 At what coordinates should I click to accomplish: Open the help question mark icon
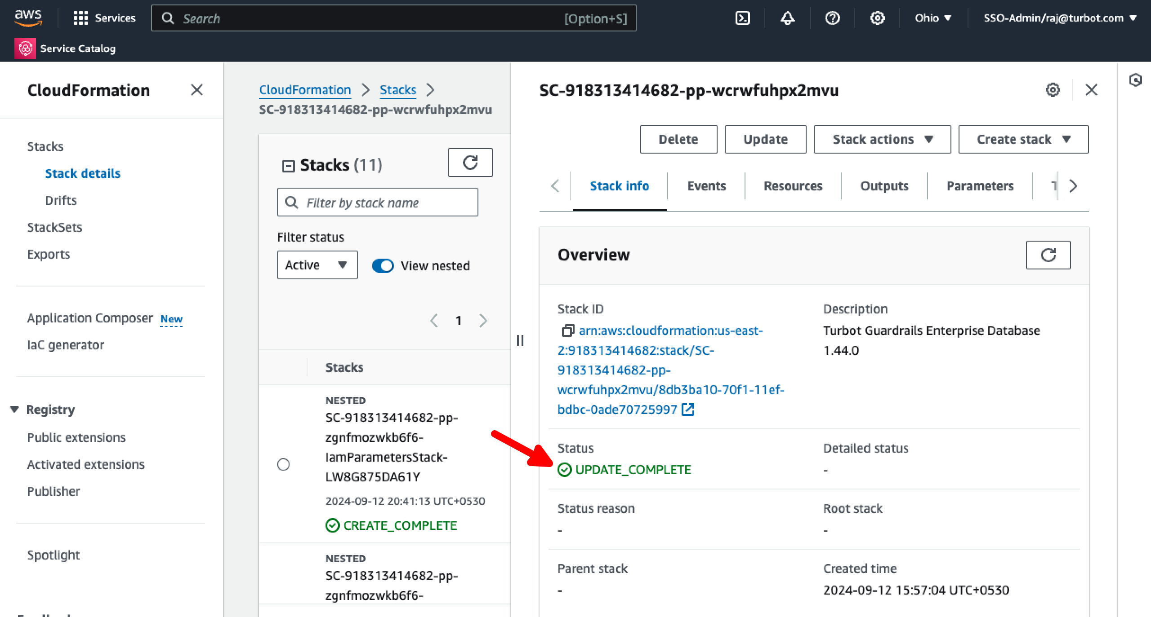[x=832, y=18]
